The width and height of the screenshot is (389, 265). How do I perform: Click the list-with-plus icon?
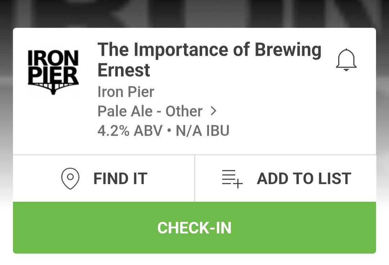click(232, 179)
